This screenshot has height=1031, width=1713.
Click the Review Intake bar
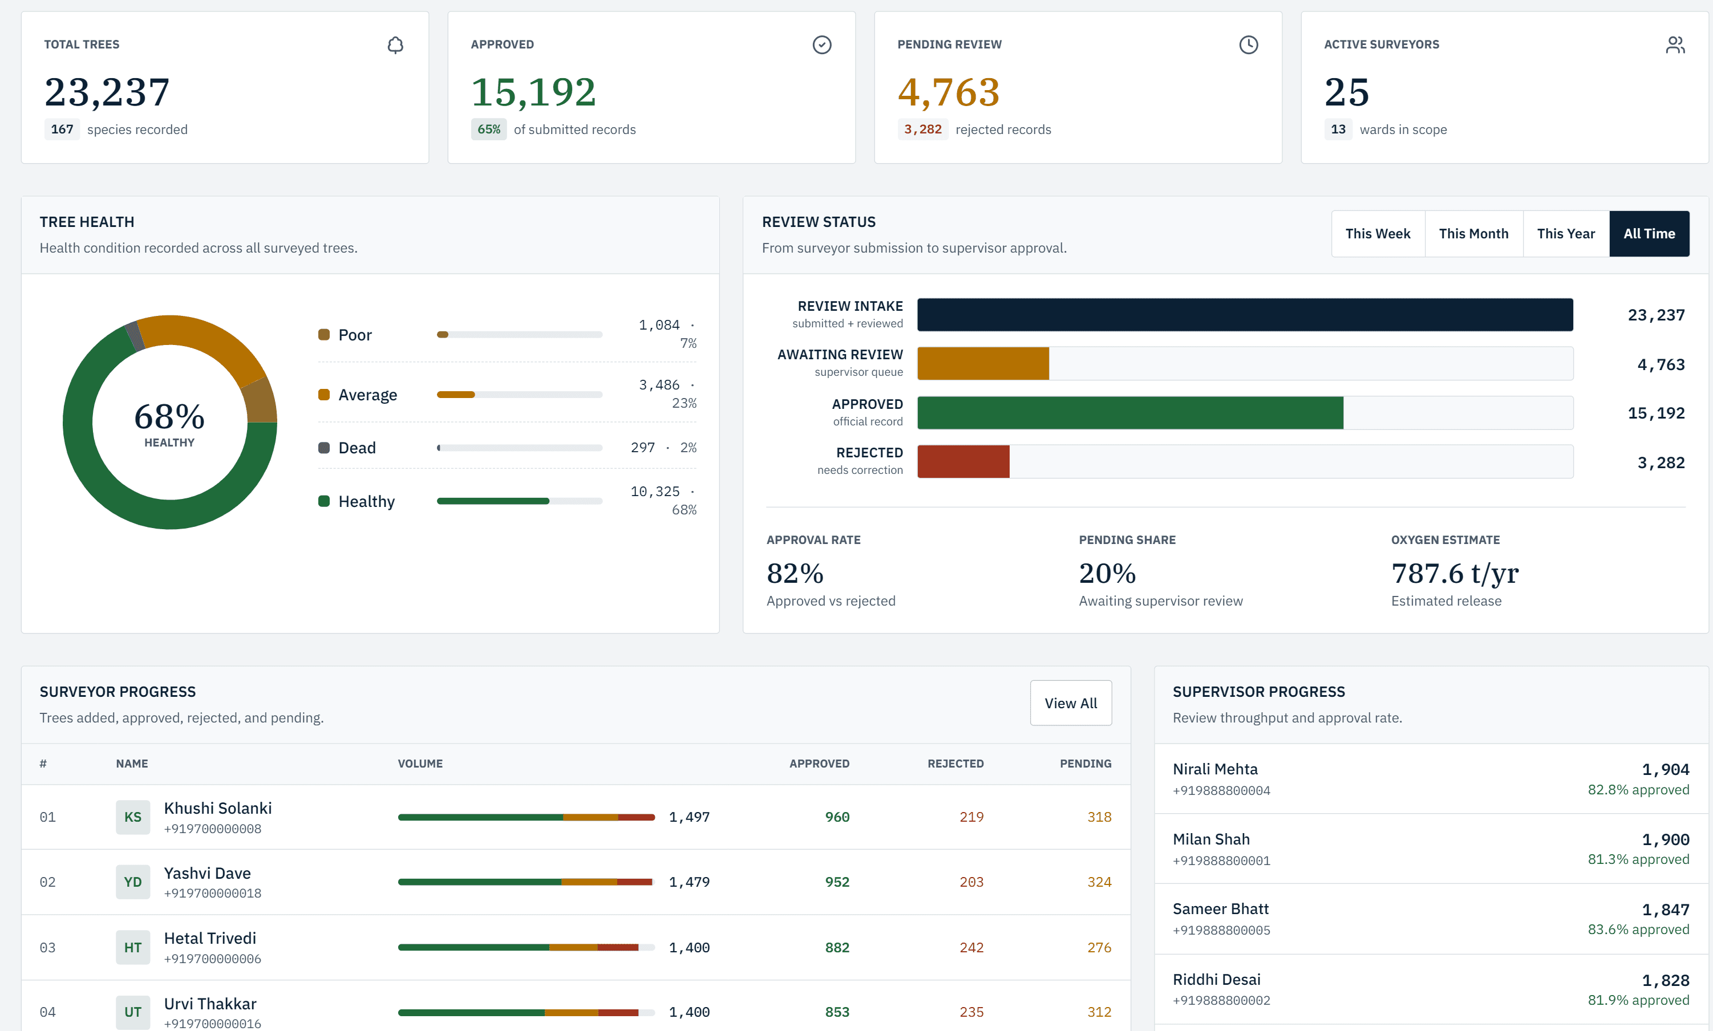[x=1245, y=315]
